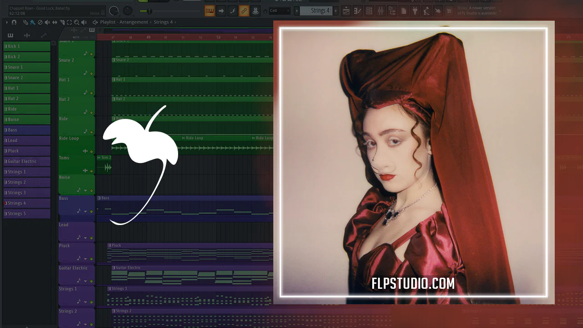
Task: Open menu icon of Guitar Electric clip
Action: coord(113,268)
